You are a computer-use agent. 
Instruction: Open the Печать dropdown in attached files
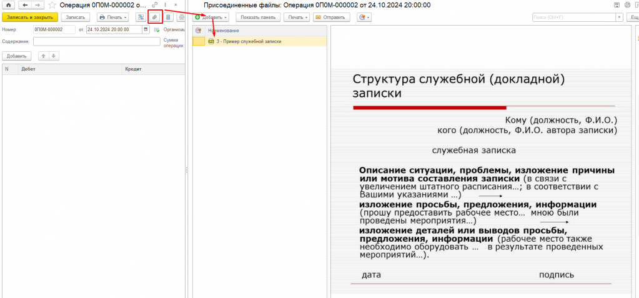(297, 17)
